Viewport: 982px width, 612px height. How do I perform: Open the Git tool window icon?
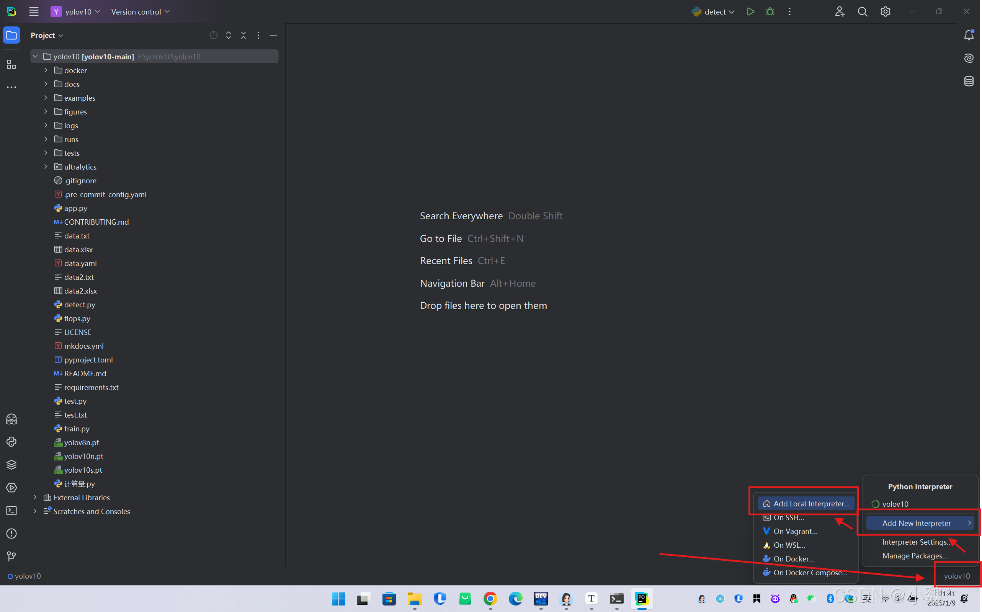(11, 556)
